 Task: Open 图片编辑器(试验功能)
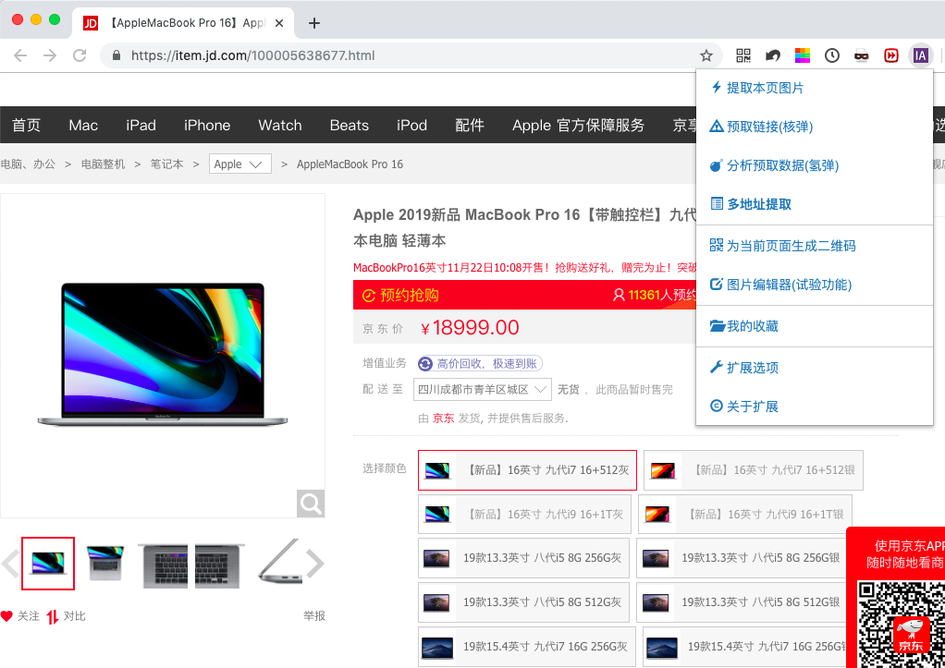coord(815,285)
